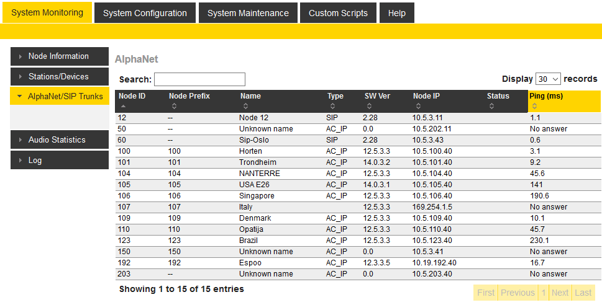Sort by Name using its sort icon
The image size is (602, 305).
pos(244,107)
